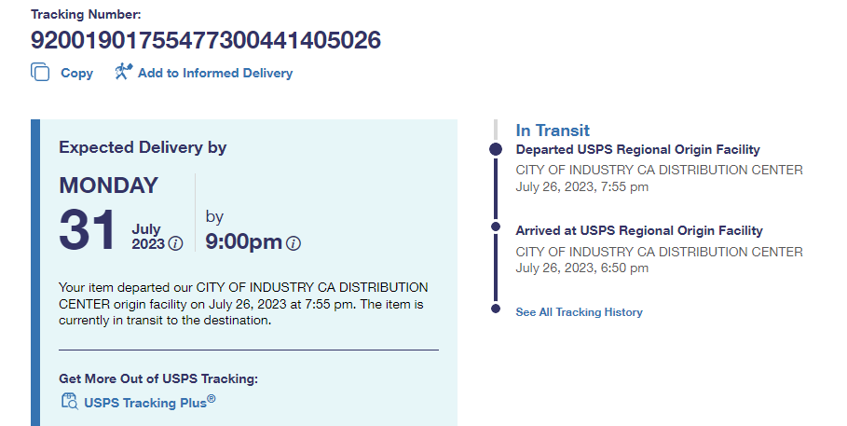Expand See All Tracking History

click(x=579, y=312)
